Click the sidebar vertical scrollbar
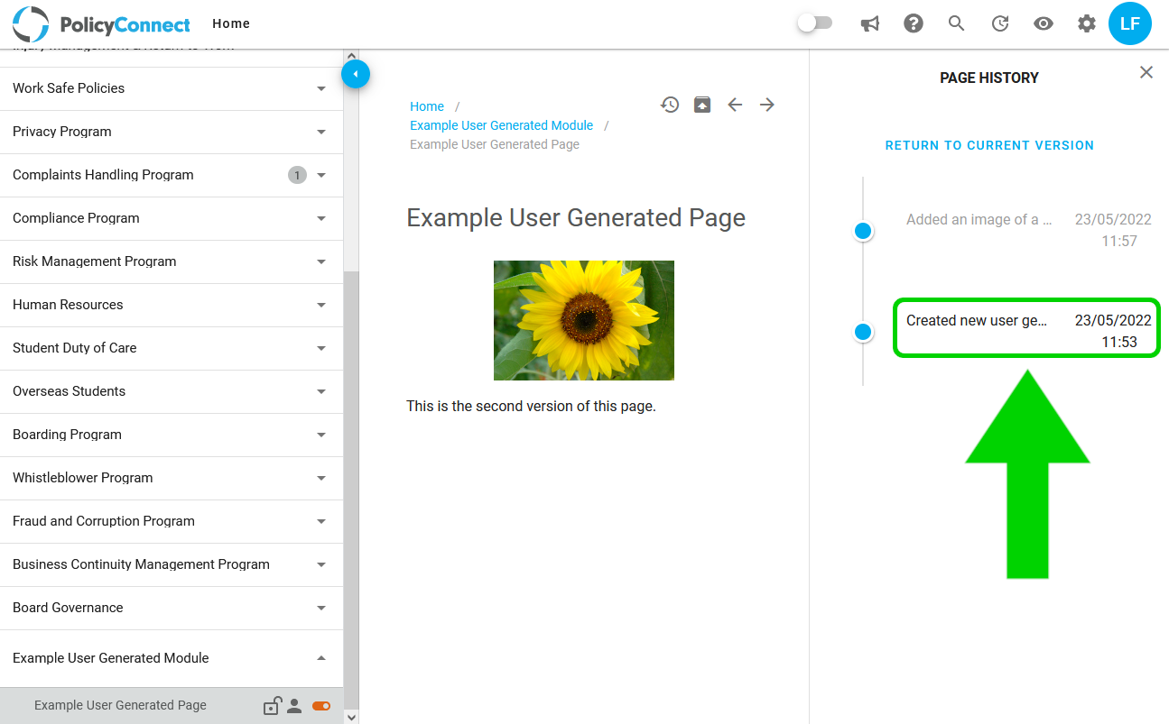Viewport: 1169px width, 724px height. click(x=351, y=487)
